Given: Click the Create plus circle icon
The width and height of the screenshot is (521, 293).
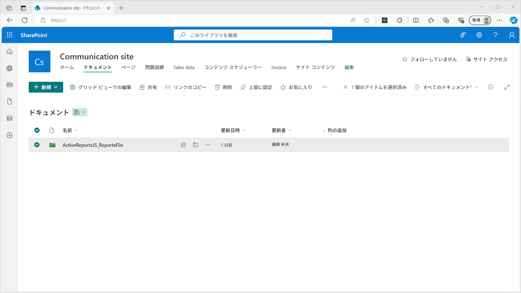Looking at the screenshot, I should (x=10, y=135).
